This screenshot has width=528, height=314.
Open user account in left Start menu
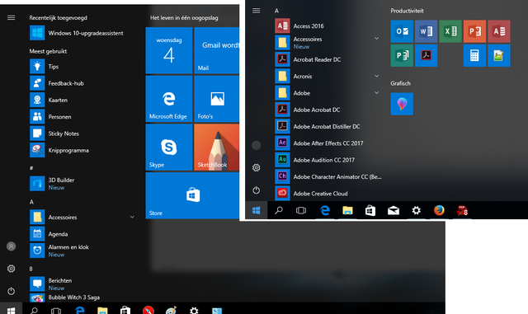[11, 246]
